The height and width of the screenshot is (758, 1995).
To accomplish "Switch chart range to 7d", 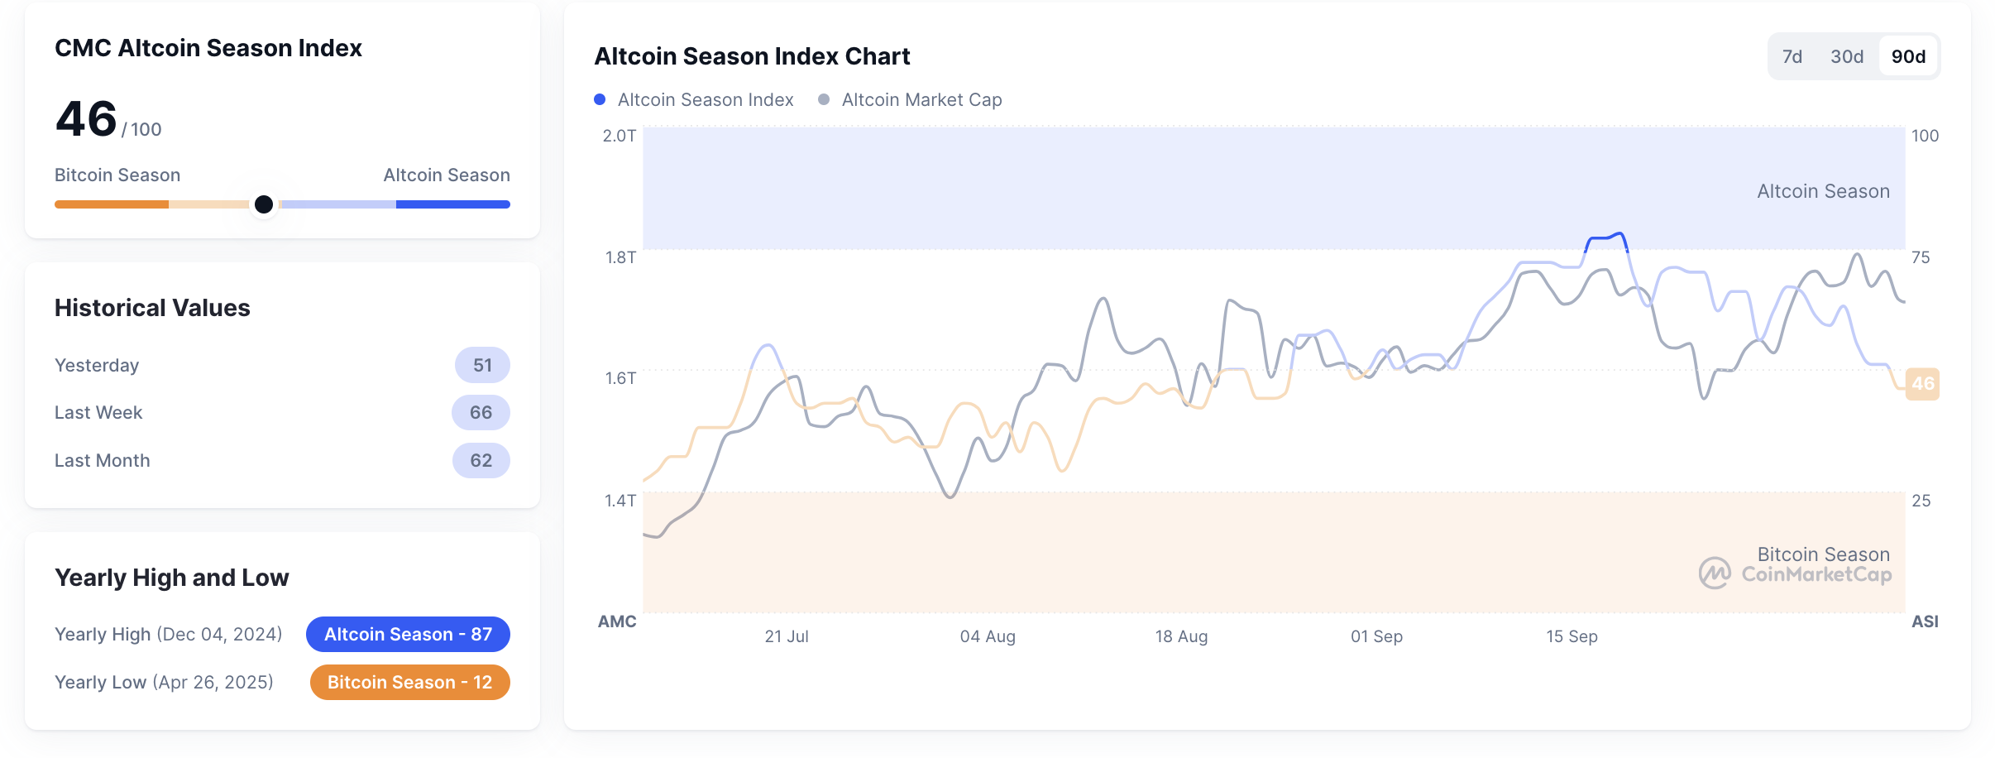I will click(x=1792, y=56).
